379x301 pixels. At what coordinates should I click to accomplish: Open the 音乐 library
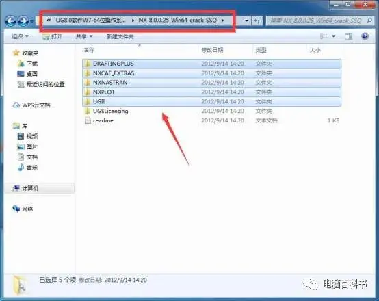(28, 168)
